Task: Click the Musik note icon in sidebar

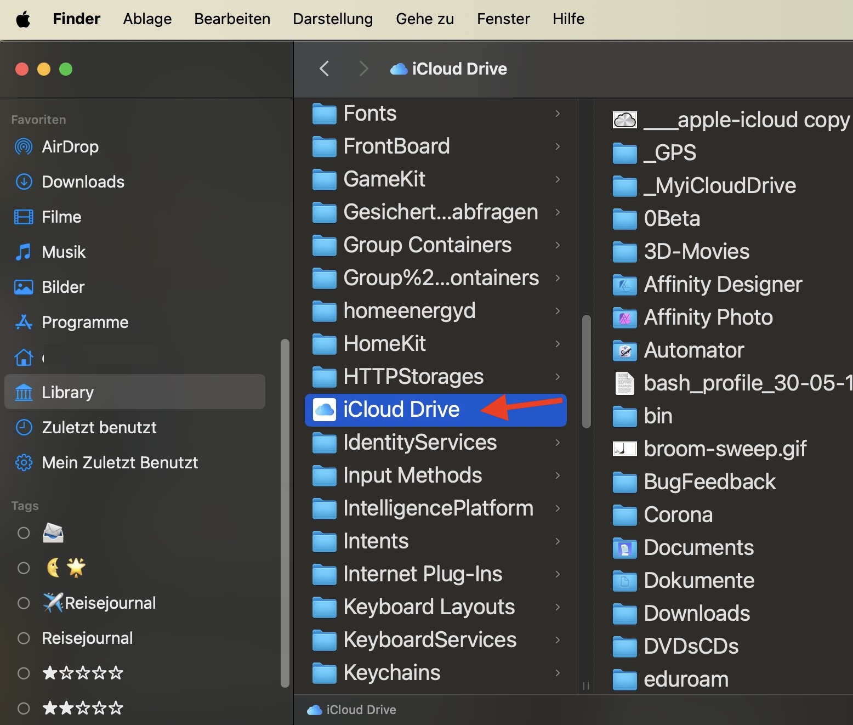Action: [24, 252]
